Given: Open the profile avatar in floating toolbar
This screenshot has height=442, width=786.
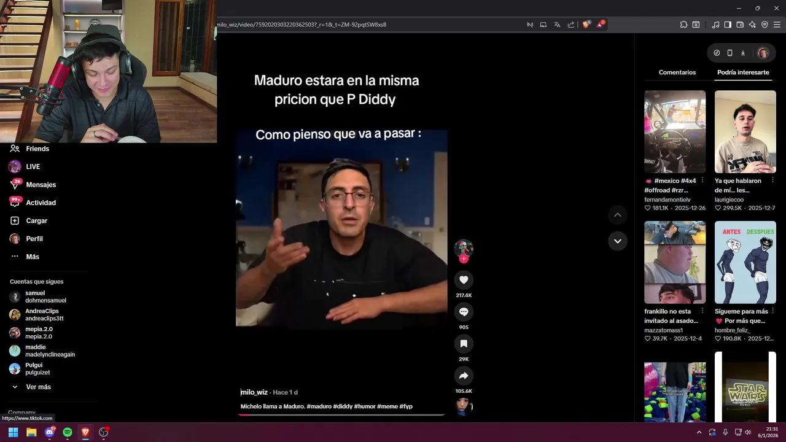Looking at the screenshot, I should [x=763, y=53].
